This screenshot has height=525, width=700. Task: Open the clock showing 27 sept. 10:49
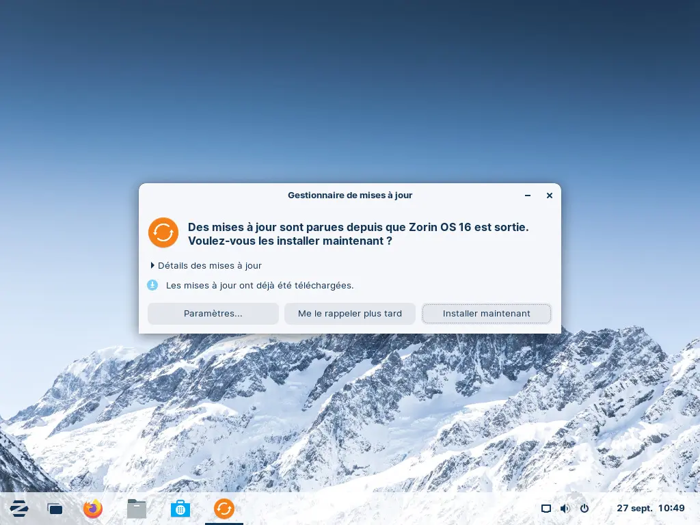pos(650,509)
